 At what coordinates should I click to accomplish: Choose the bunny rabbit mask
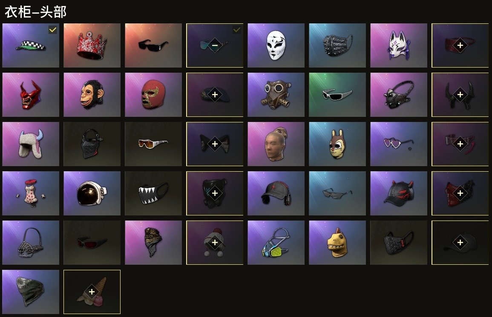click(x=337, y=144)
